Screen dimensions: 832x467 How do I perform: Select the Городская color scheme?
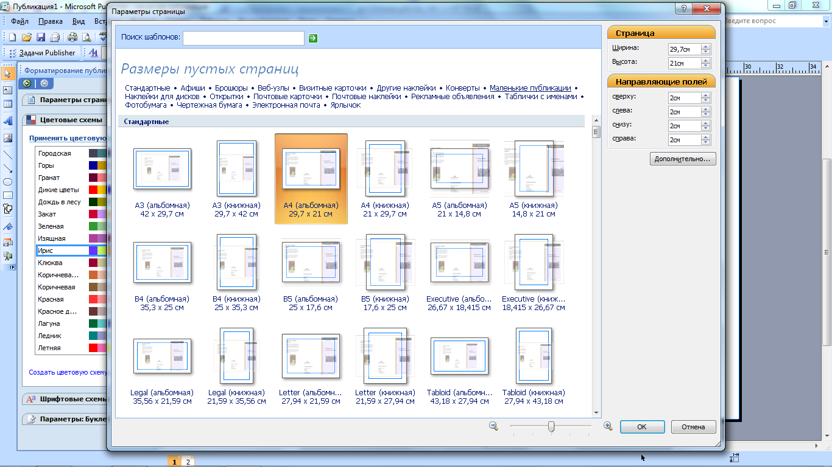72,153
